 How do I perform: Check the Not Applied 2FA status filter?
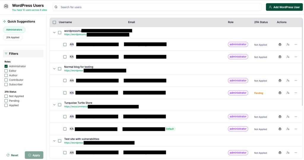6,96
